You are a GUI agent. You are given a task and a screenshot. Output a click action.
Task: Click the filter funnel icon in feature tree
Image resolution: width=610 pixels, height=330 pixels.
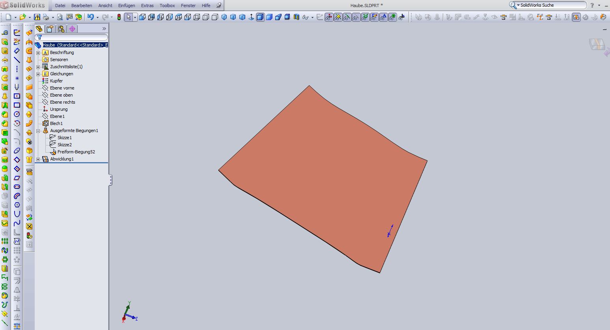tap(39, 37)
